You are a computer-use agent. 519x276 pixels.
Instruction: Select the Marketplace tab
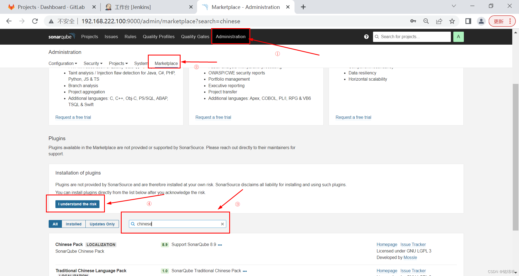(166, 63)
